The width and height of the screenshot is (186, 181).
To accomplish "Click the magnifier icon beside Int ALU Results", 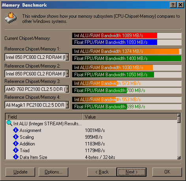I will coord(9,123).
